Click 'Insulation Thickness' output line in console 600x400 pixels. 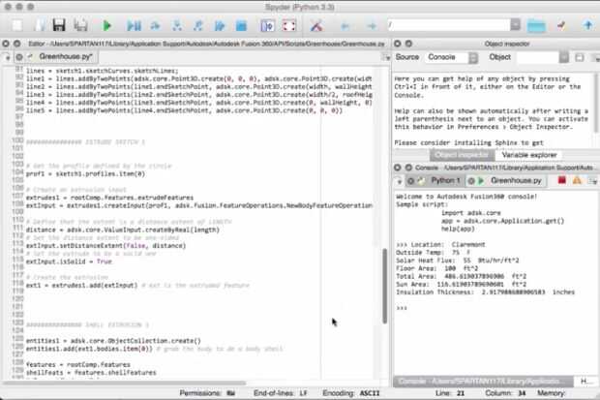coord(485,292)
